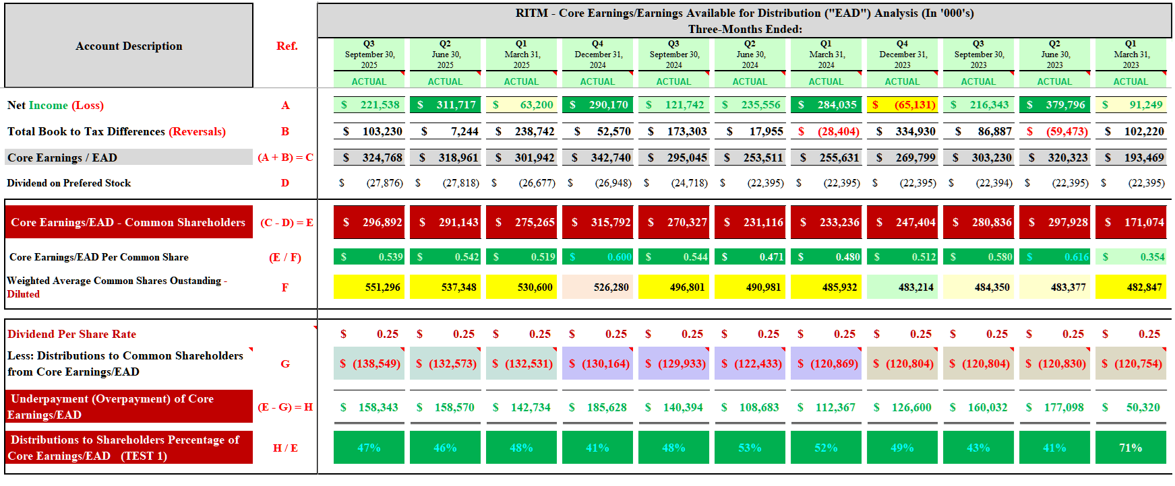
Task: Select the "(E - G) = H" reference formula
Action: [285, 407]
